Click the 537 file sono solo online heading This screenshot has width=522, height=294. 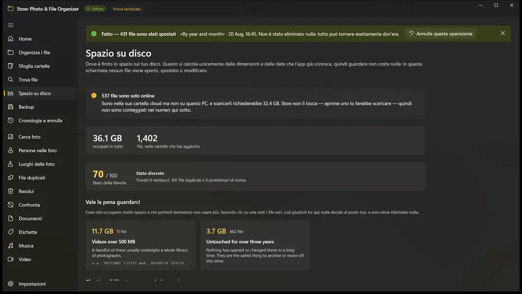(x=128, y=95)
